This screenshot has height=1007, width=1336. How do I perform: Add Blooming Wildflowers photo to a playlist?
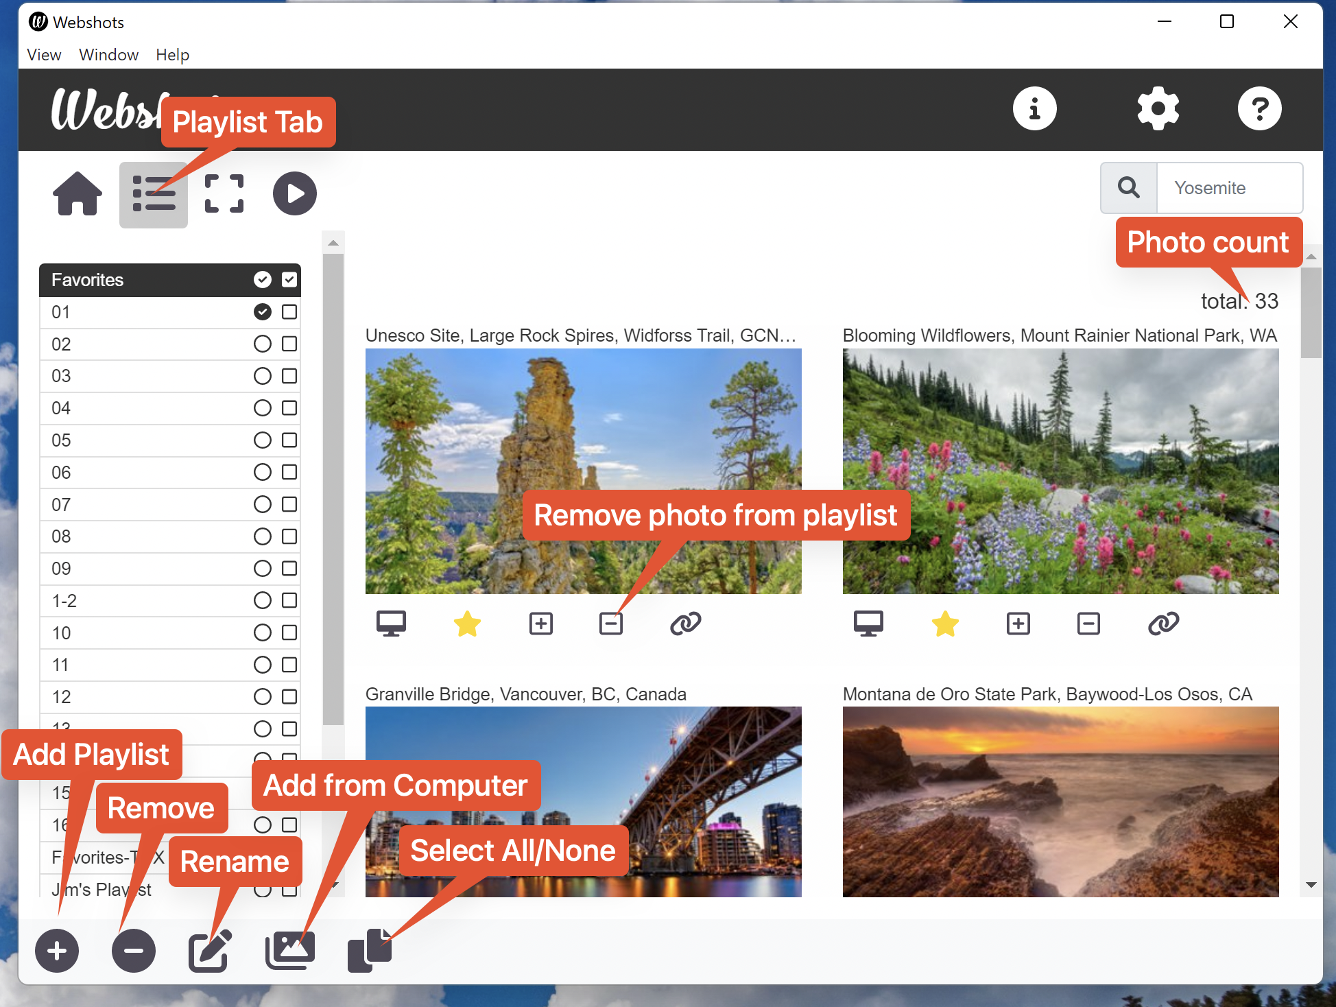[1018, 624]
